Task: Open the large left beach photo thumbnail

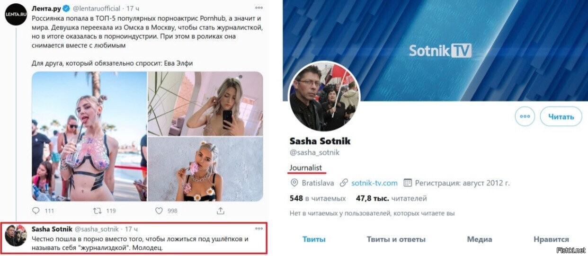Action: point(89,137)
